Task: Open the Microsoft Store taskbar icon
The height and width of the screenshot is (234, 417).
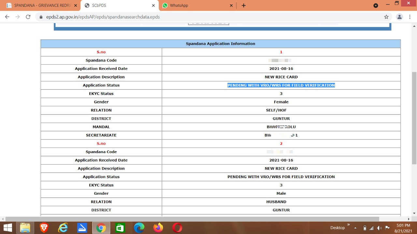Action: point(120,228)
